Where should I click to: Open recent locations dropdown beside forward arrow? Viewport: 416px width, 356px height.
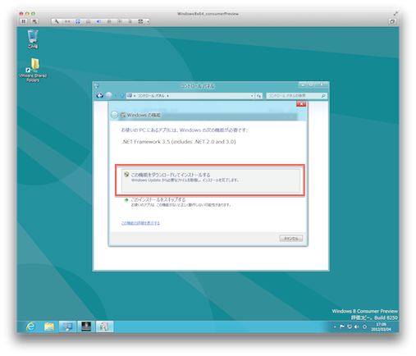click(116, 96)
